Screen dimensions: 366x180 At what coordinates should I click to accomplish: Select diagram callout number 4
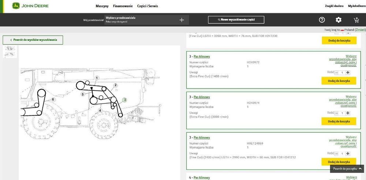point(100,111)
